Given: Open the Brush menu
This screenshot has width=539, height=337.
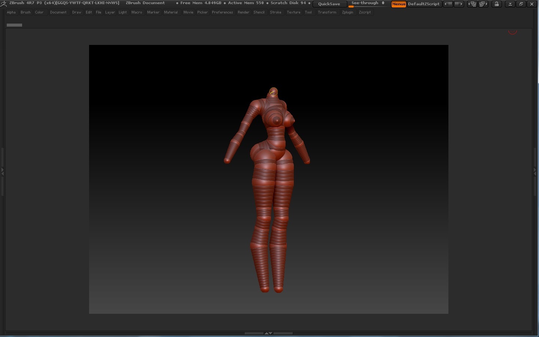Looking at the screenshot, I should click(25, 12).
